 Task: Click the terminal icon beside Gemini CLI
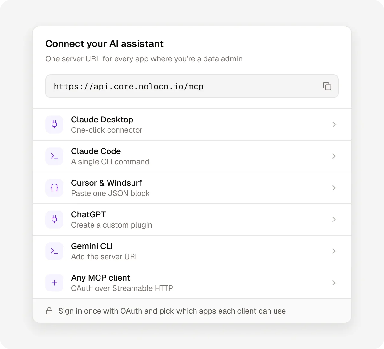point(54,251)
